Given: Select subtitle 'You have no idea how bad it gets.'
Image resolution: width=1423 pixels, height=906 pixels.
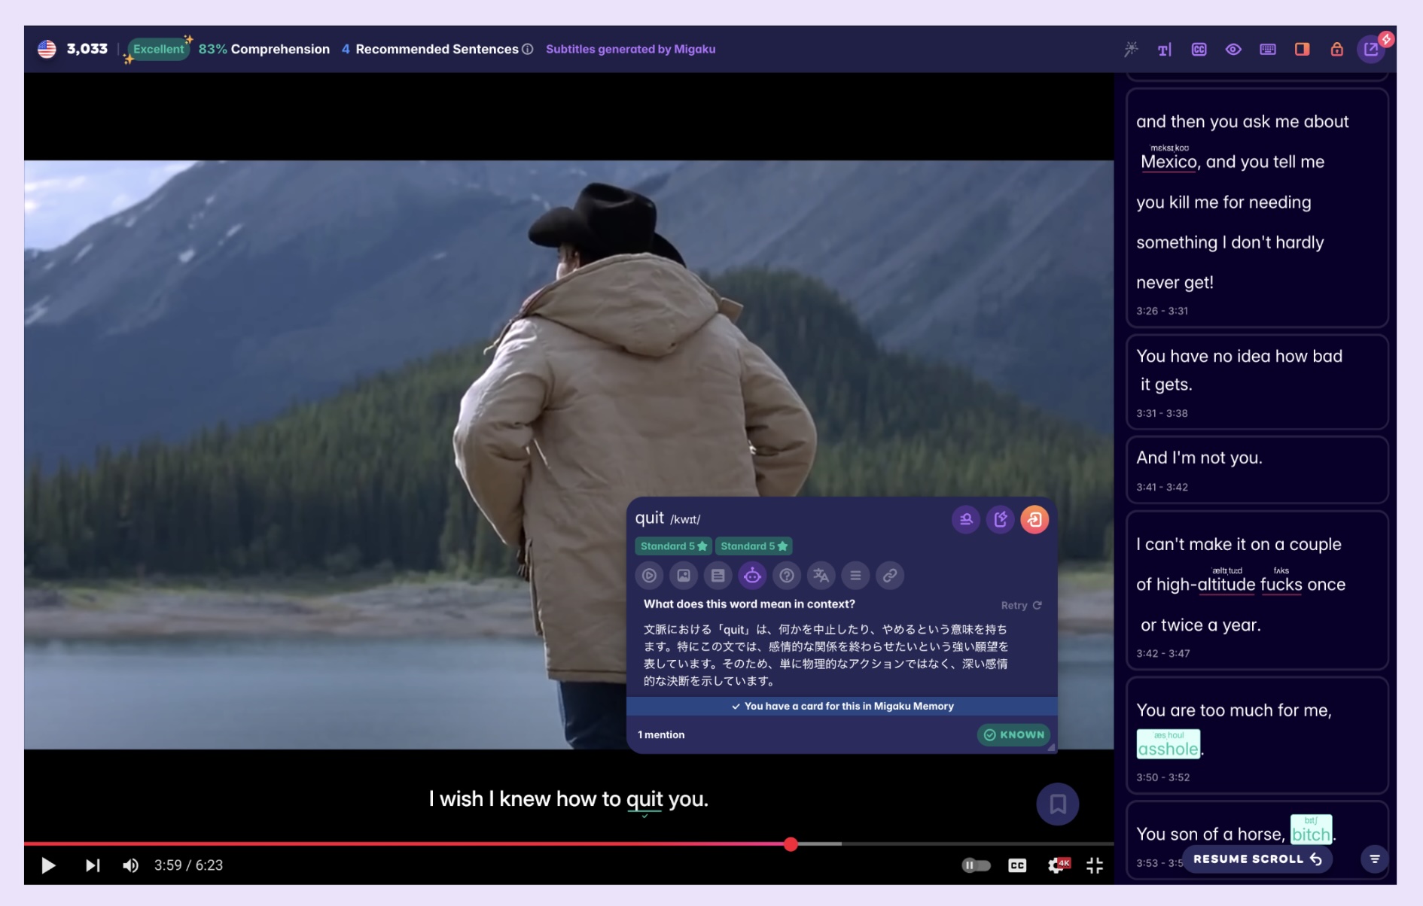Looking at the screenshot, I should [1257, 382].
